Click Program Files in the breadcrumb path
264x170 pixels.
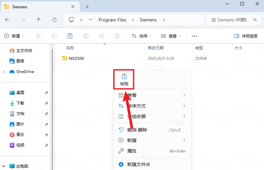(x=112, y=20)
